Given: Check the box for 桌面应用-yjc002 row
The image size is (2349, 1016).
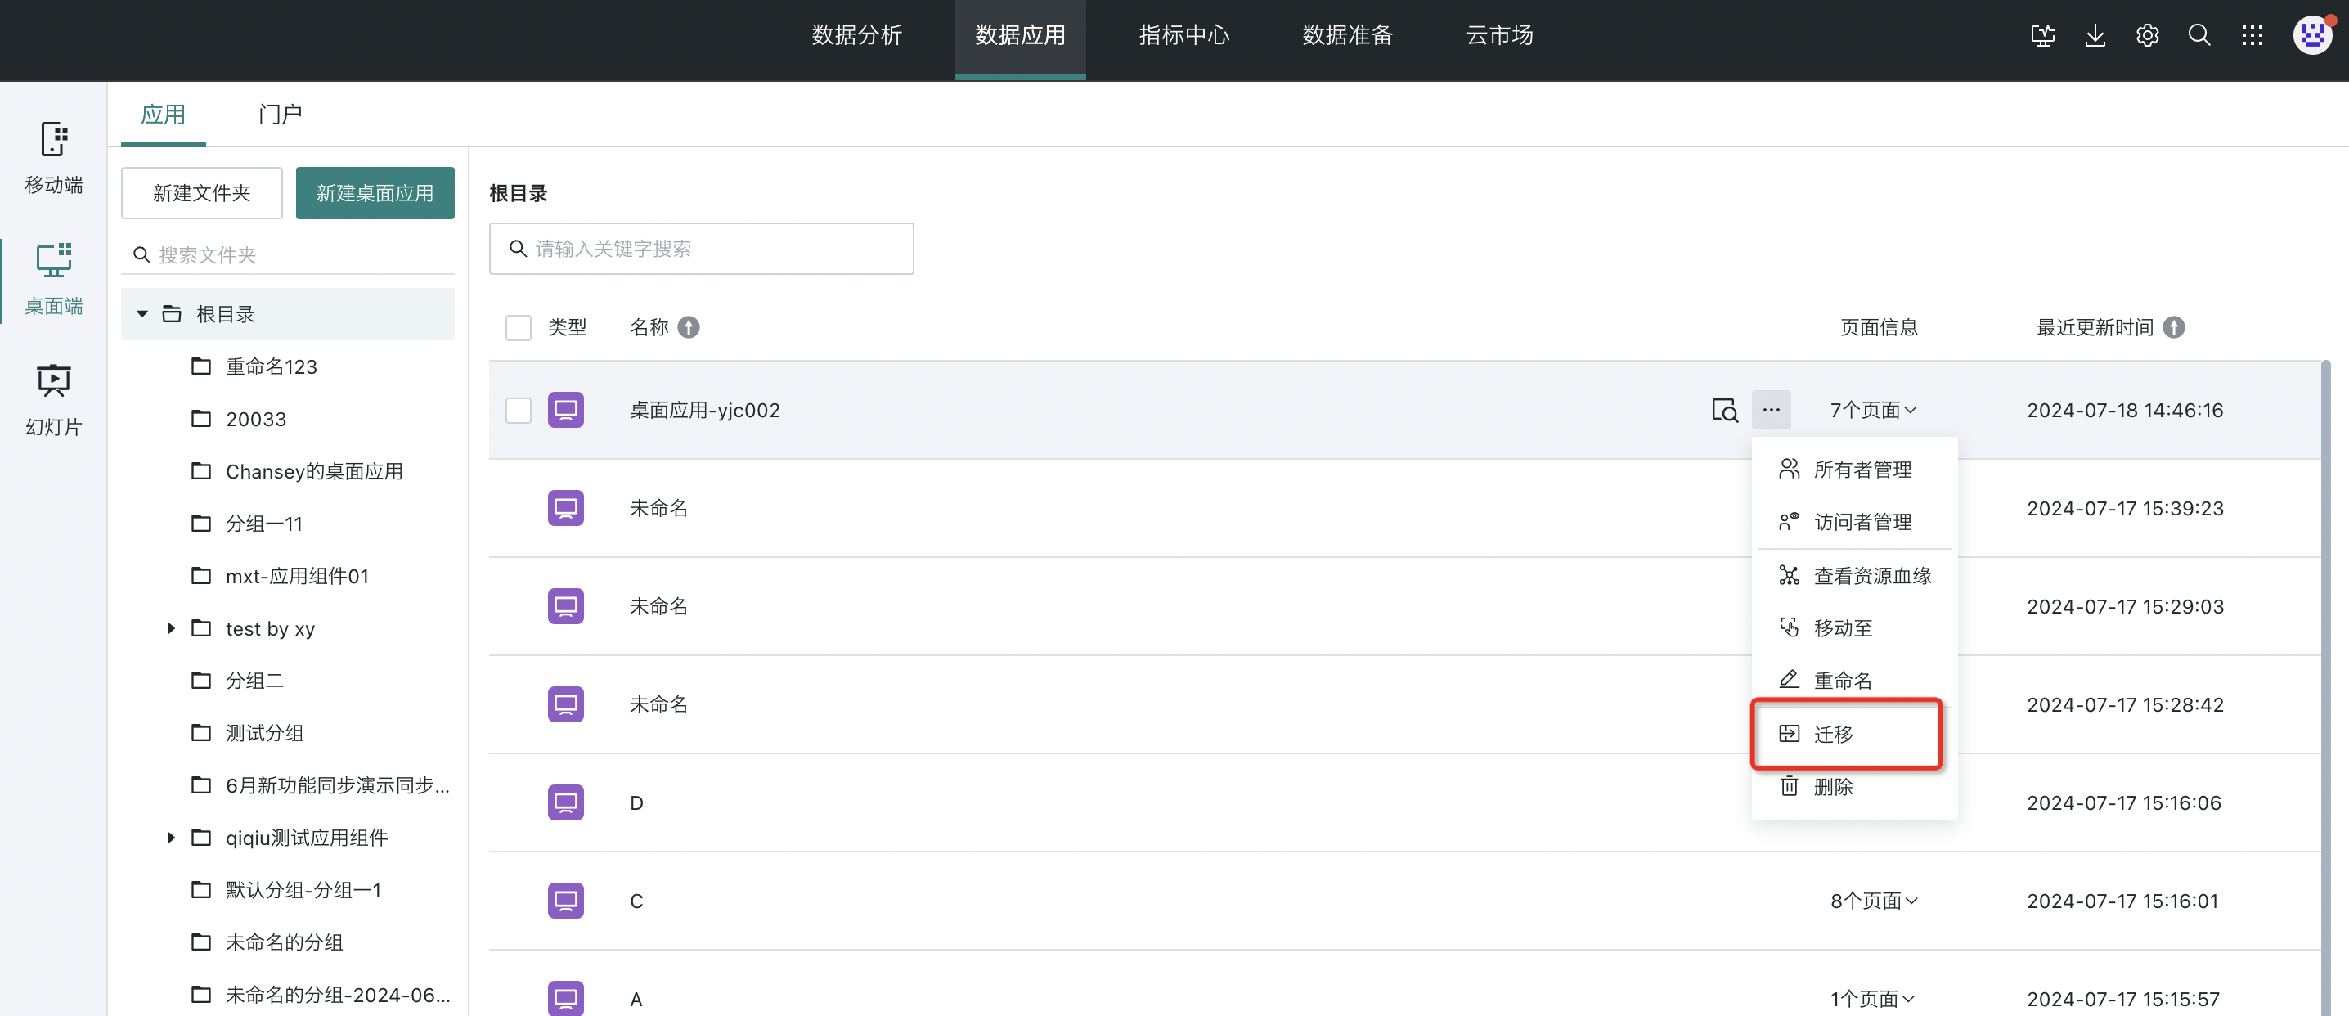Looking at the screenshot, I should [518, 411].
